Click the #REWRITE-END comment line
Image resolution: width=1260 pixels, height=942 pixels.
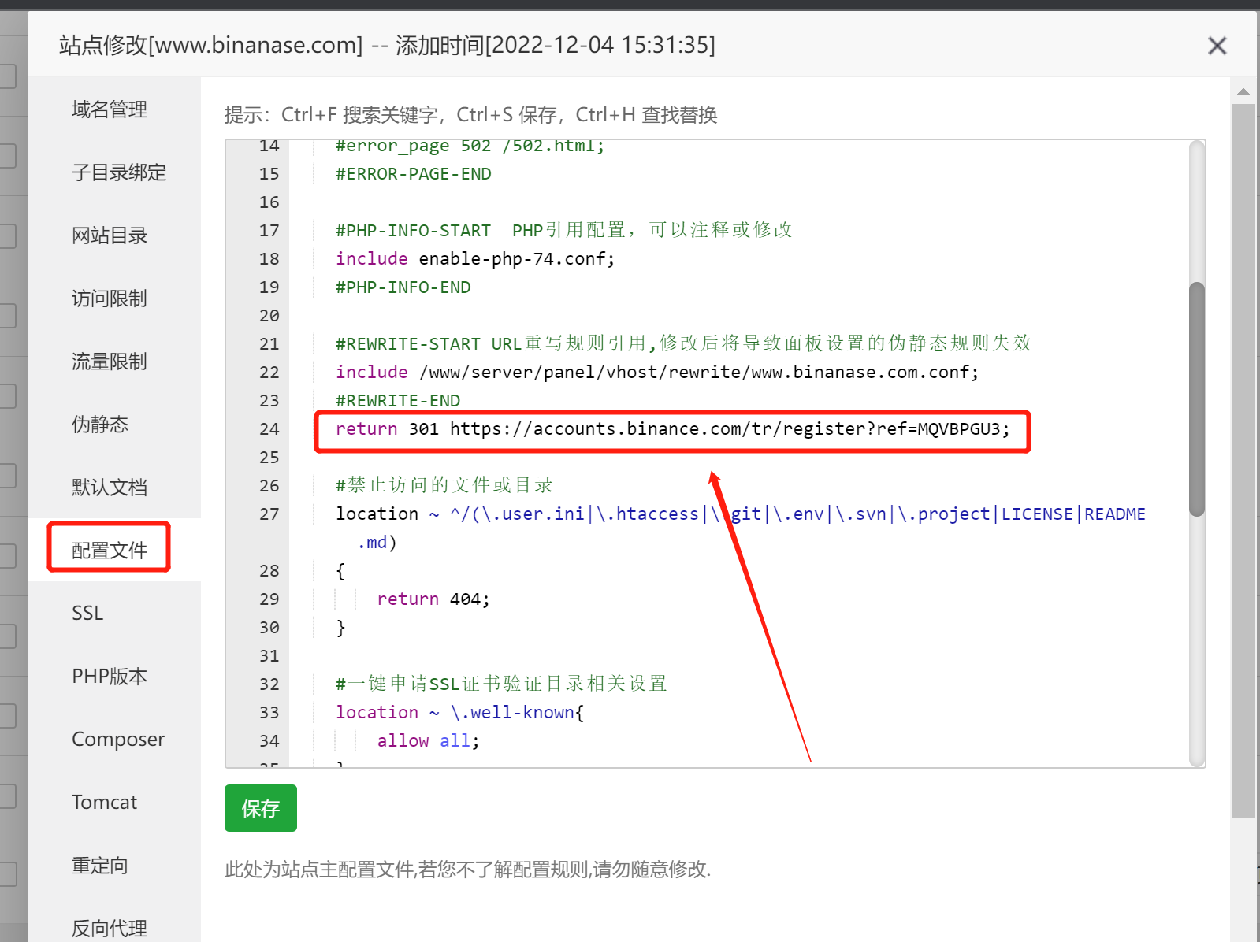398,401
